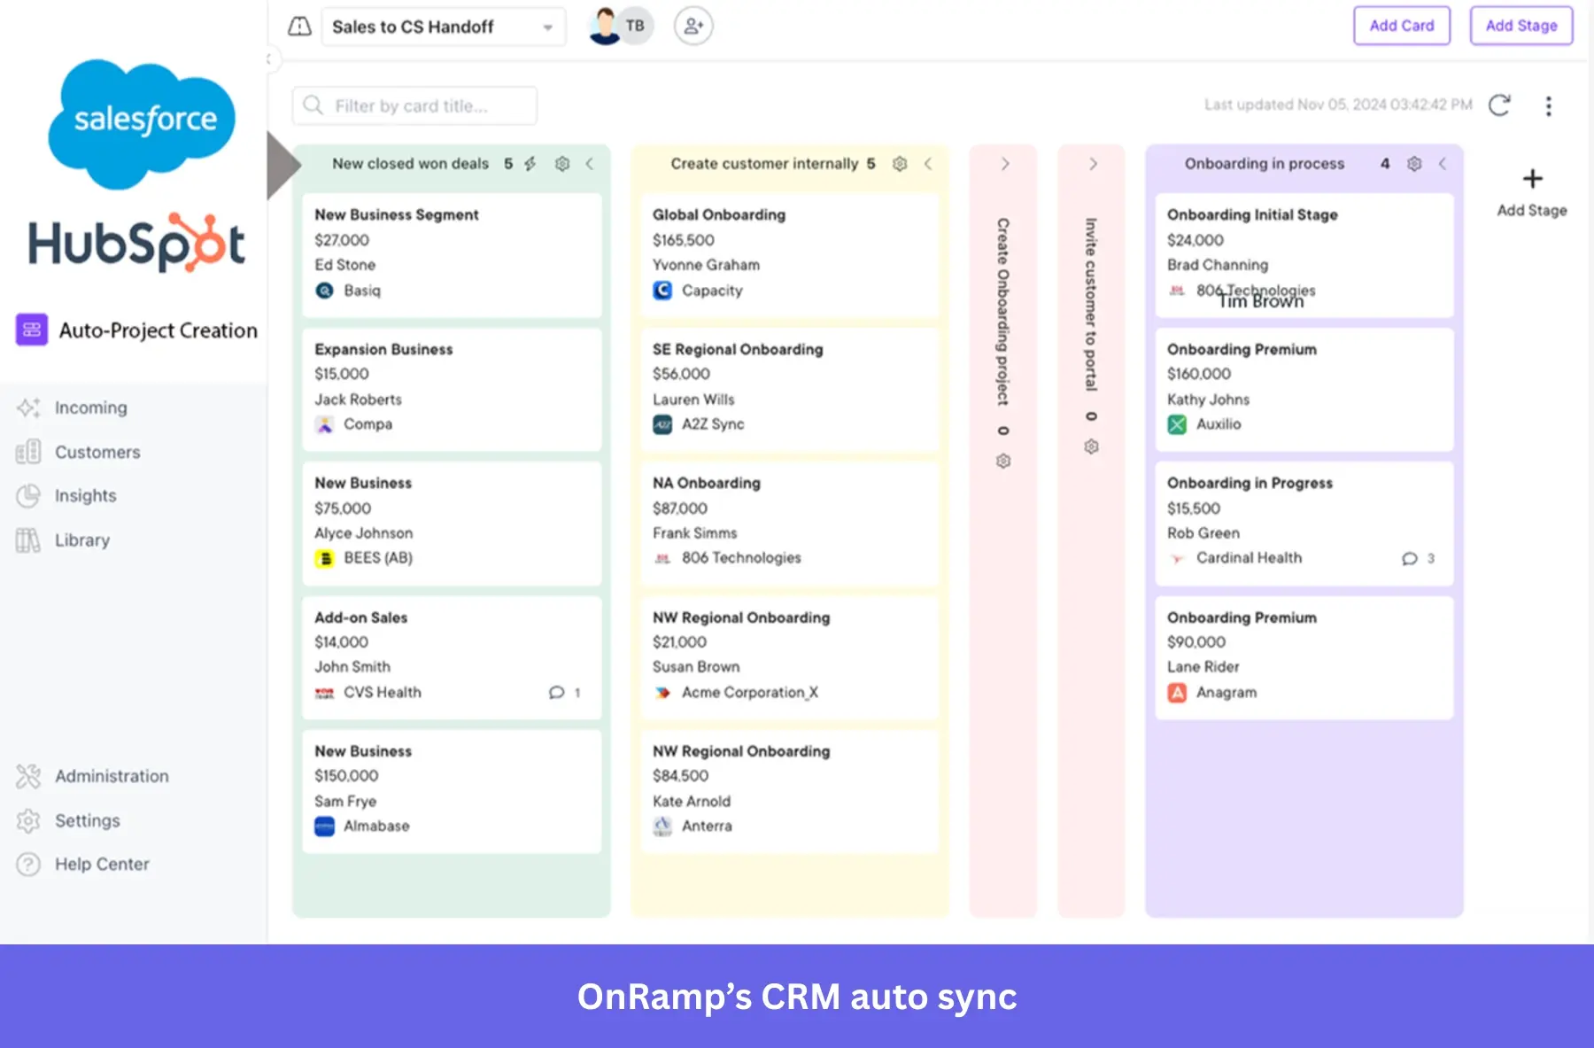Click the Almabase company logo
This screenshot has height=1048, width=1594.
[x=325, y=827]
